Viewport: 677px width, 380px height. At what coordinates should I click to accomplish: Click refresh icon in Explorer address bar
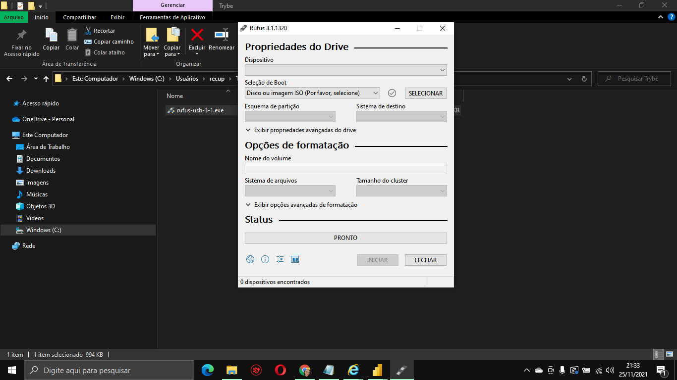pos(584,79)
